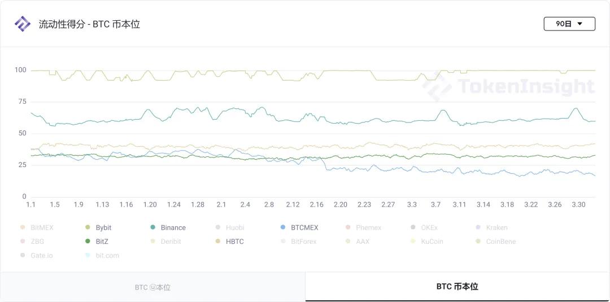Toggle the Bybit series in legend
The image size is (610, 302).
[103, 227]
